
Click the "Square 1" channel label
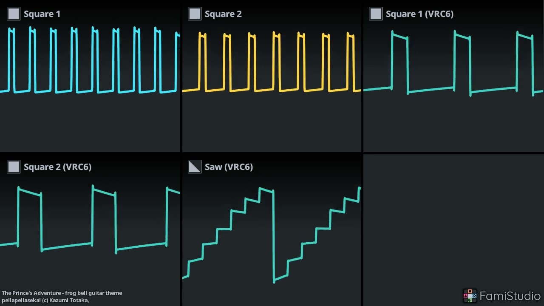click(42, 14)
